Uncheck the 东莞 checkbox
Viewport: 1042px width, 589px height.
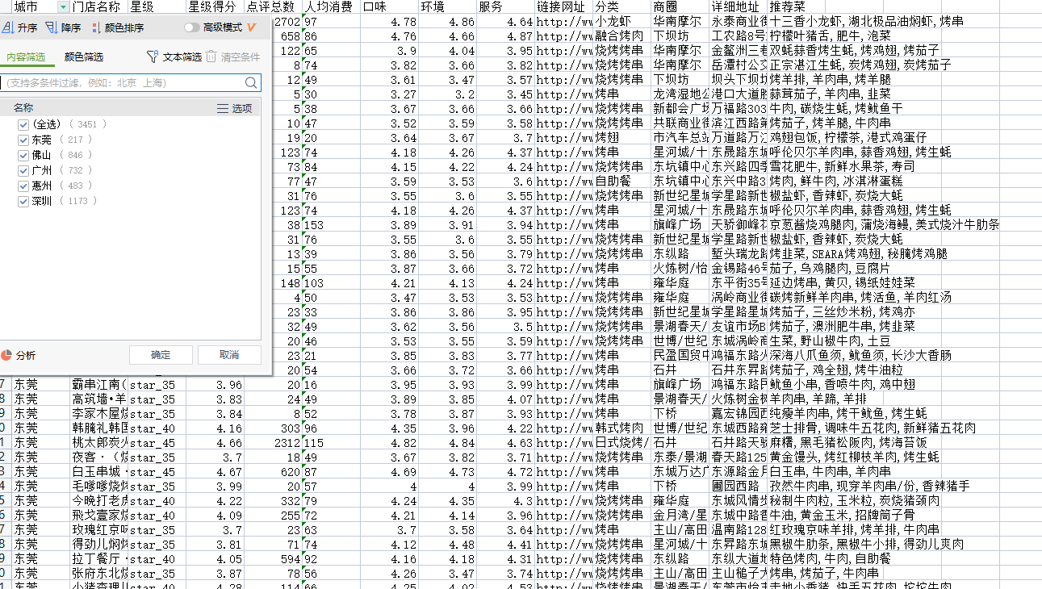click(x=23, y=140)
